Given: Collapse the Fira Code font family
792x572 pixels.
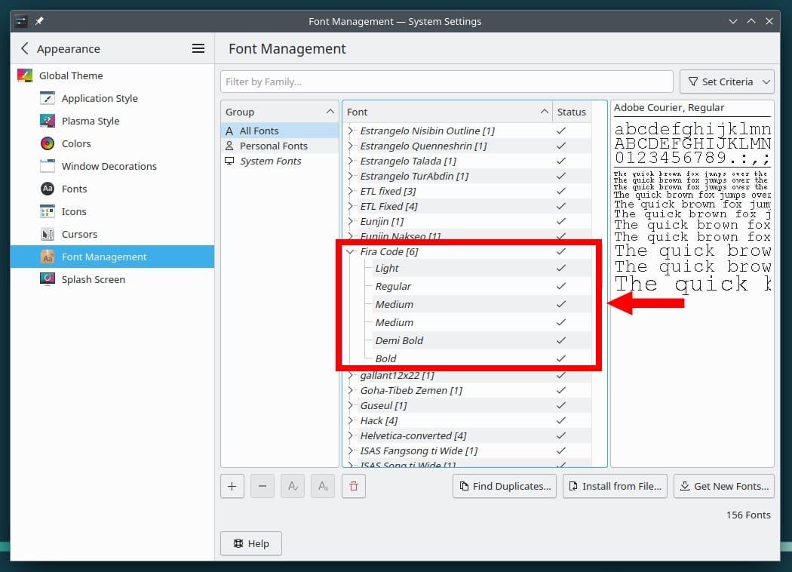Looking at the screenshot, I should coord(350,251).
